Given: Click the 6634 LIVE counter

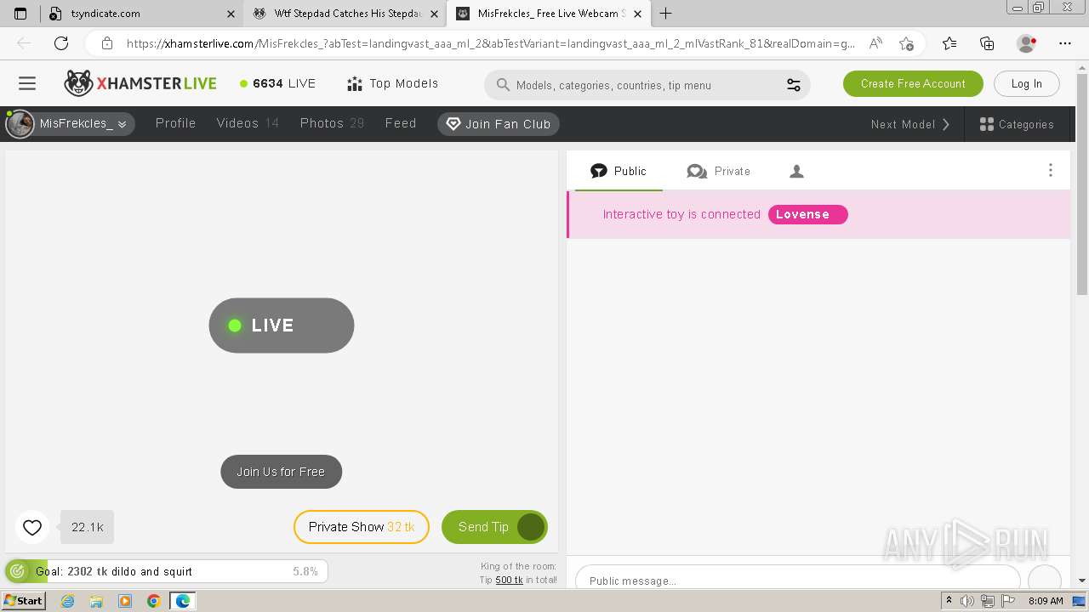Looking at the screenshot, I should pos(277,83).
